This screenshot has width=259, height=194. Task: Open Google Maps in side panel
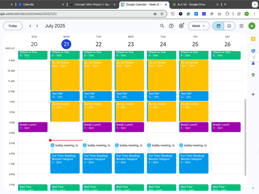(253, 75)
